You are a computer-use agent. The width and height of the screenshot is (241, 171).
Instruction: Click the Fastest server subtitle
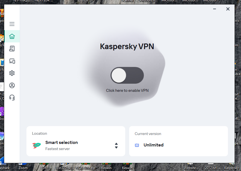point(58,149)
